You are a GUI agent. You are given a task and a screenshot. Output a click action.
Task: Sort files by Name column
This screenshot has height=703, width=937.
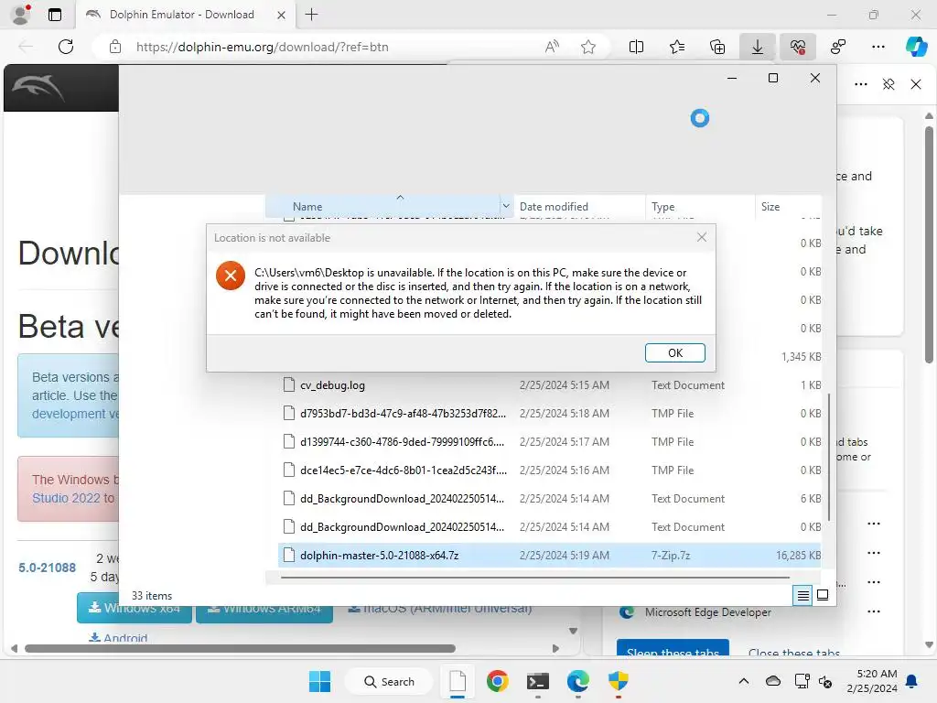tap(382, 206)
